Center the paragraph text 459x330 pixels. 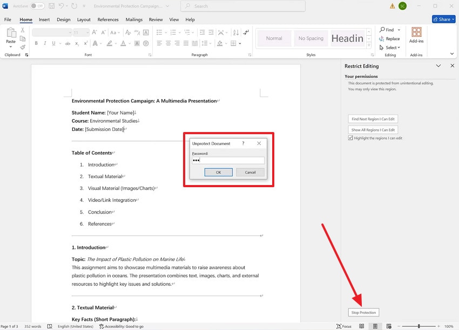click(168, 43)
